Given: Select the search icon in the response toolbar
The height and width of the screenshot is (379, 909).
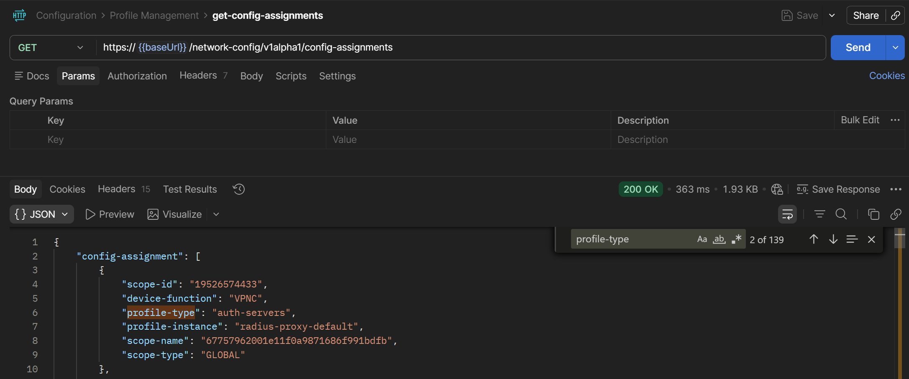Looking at the screenshot, I should pyautogui.click(x=841, y=214).
